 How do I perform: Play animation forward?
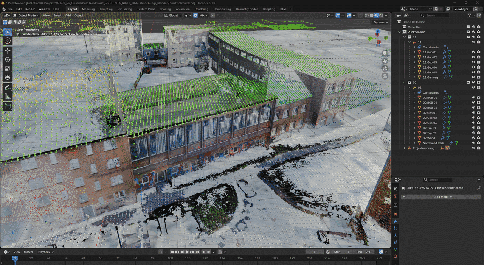187,252
